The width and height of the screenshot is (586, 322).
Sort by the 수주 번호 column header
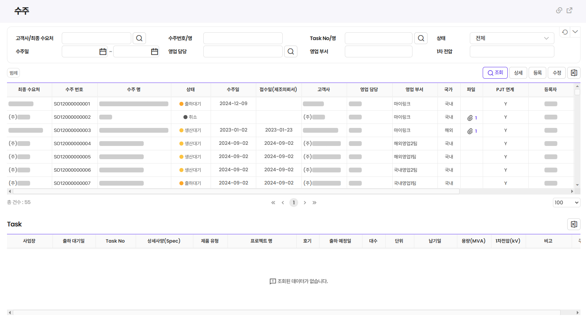tap(74, 89)
